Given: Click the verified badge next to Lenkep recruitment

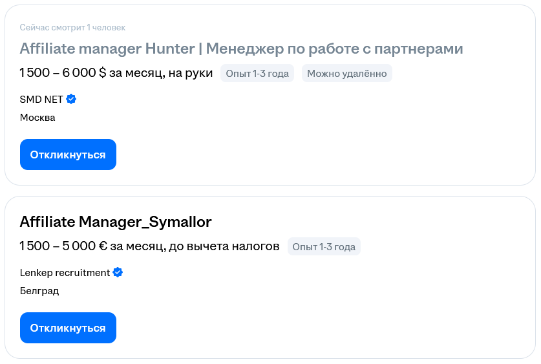Looking at the screenshot, I should pos(118,272).
